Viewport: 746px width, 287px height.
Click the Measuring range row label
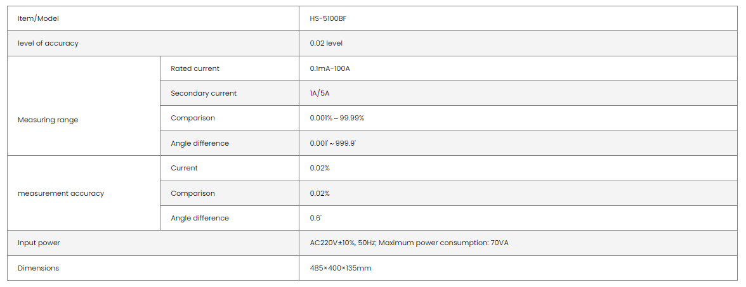(48, 120)
